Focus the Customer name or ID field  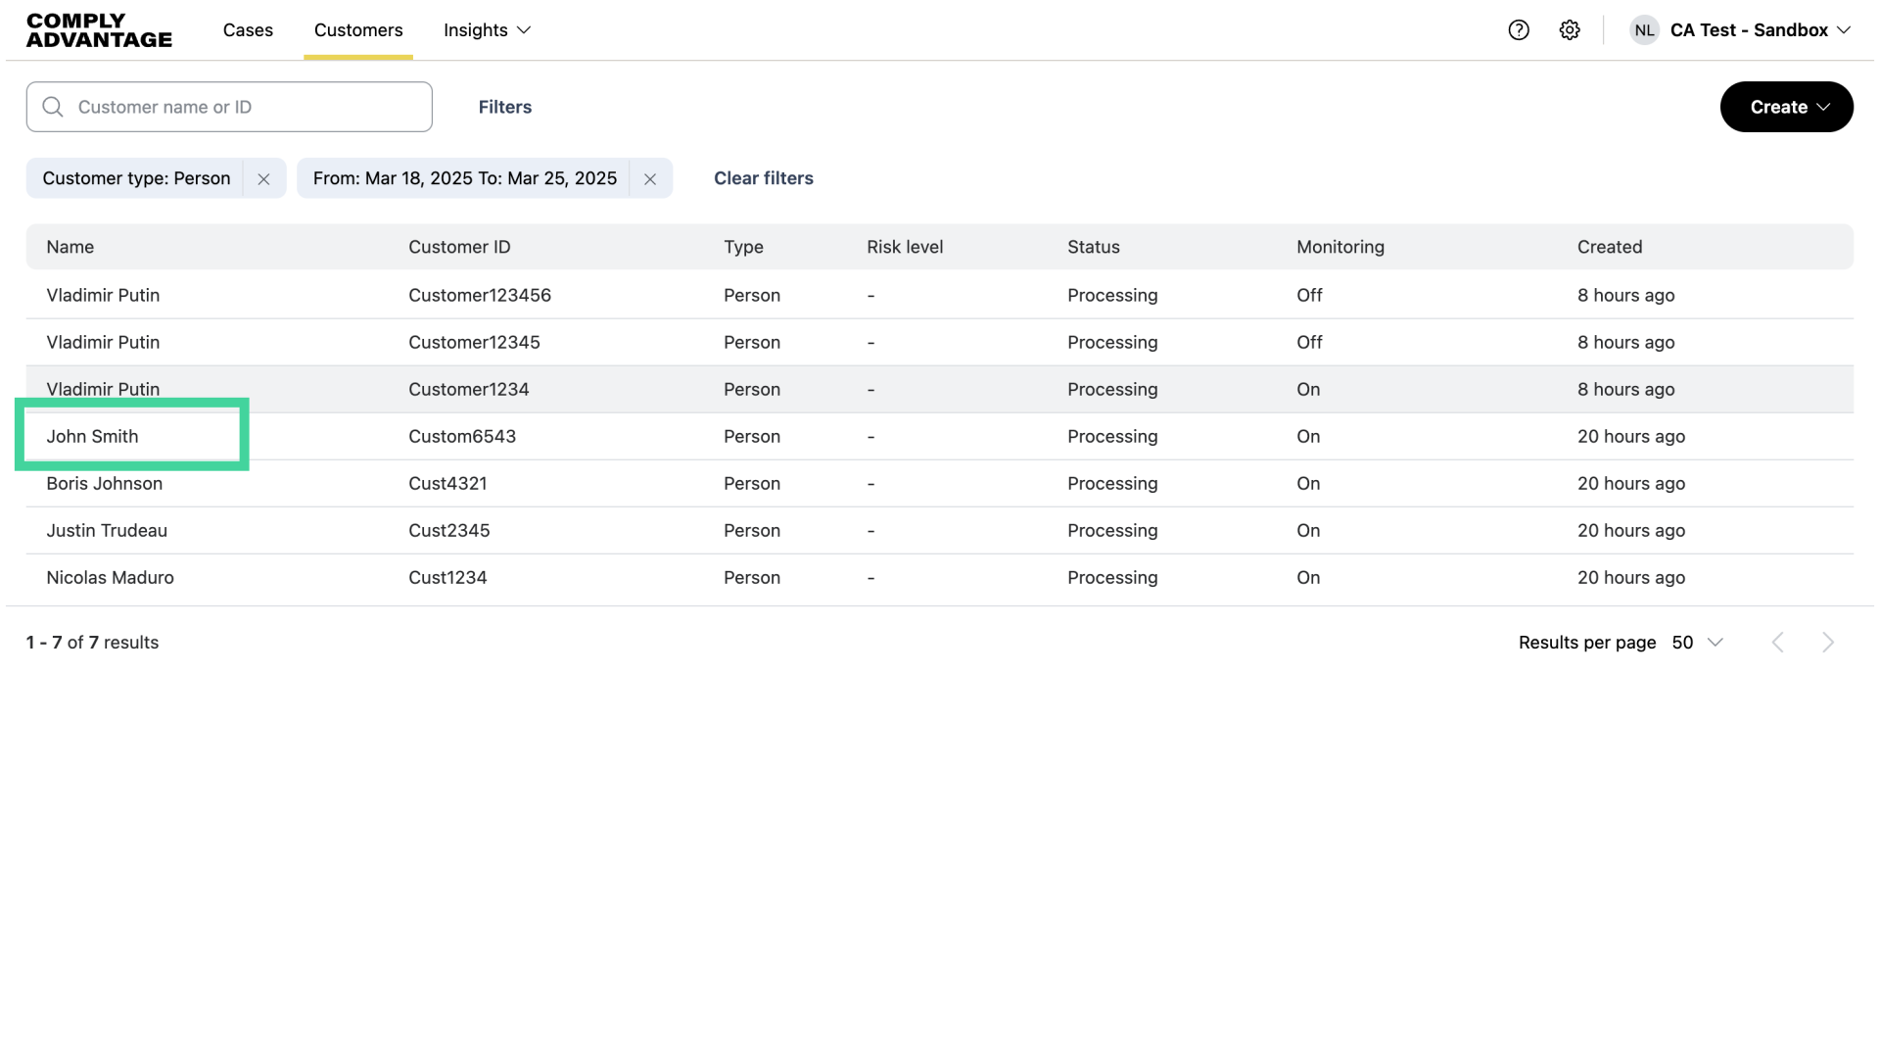[245, 107]
